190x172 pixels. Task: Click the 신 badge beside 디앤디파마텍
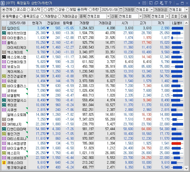tap(4, 129)
